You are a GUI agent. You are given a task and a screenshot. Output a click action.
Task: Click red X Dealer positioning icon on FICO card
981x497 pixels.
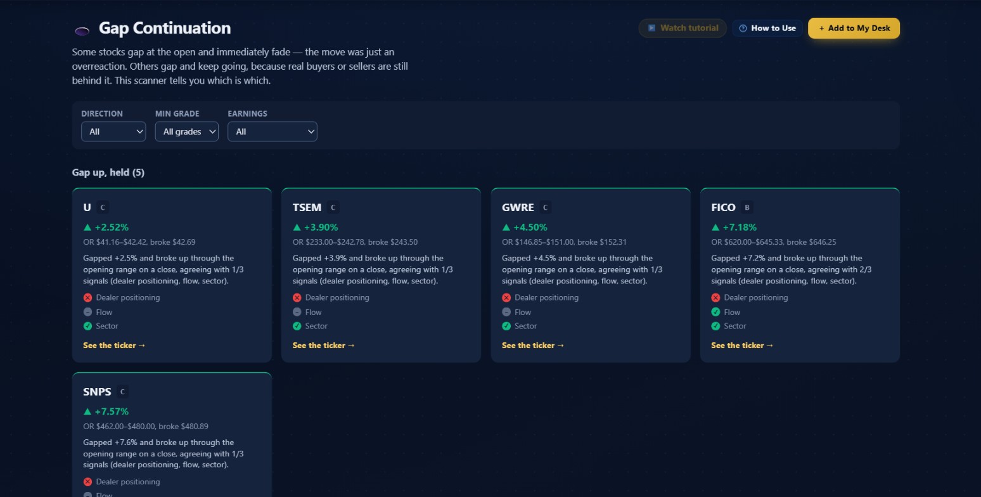point(715,297)
